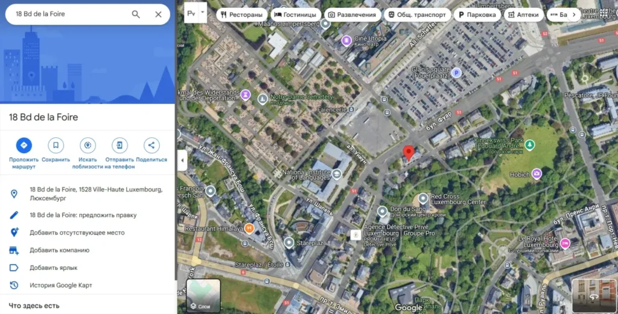
Task: Click the search magnifier icon
Action: click(136, 14)
